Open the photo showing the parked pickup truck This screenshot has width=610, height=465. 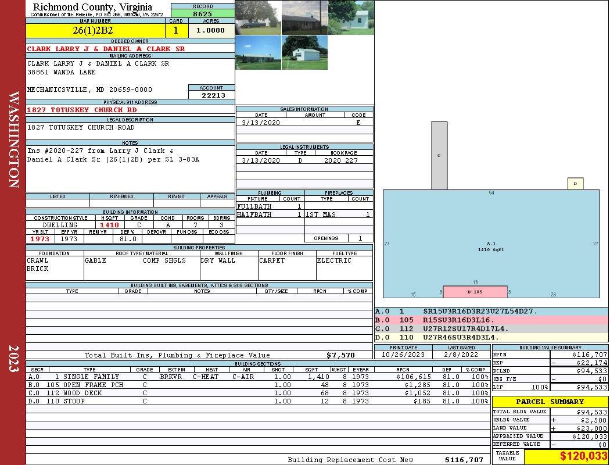coord(258,17)
